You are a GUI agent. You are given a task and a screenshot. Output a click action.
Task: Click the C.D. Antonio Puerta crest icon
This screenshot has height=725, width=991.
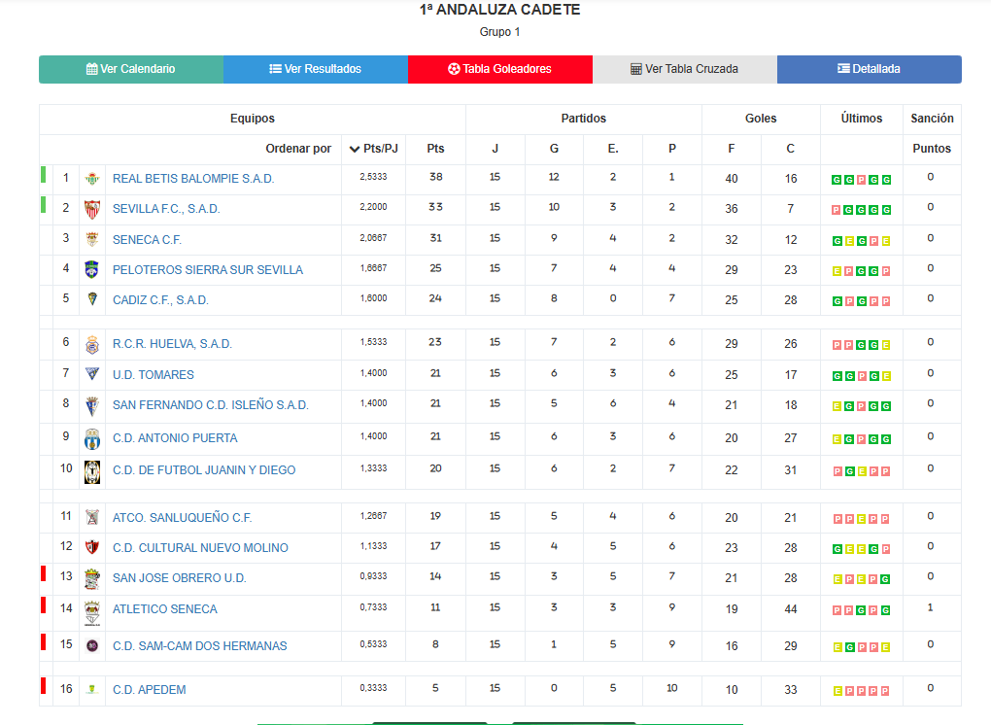pos(92,438)
